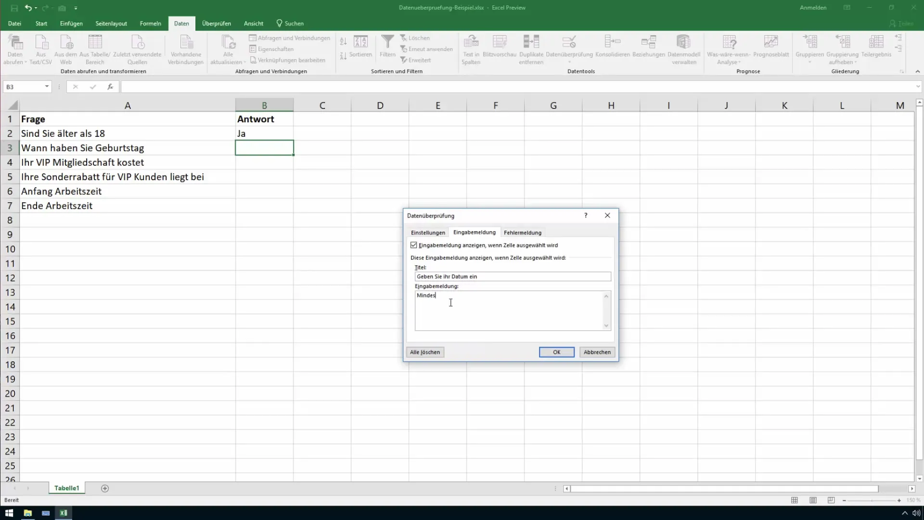The width and height of the screenshot is (924, 520).
Task: Switch to the Einfügen ribbon tab
Action: [x=71, y=24]
